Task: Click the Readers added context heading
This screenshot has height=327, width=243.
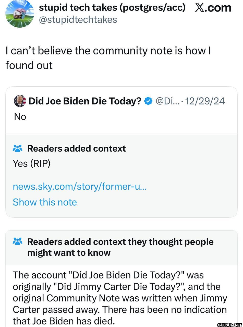Action: coord(77,148)
